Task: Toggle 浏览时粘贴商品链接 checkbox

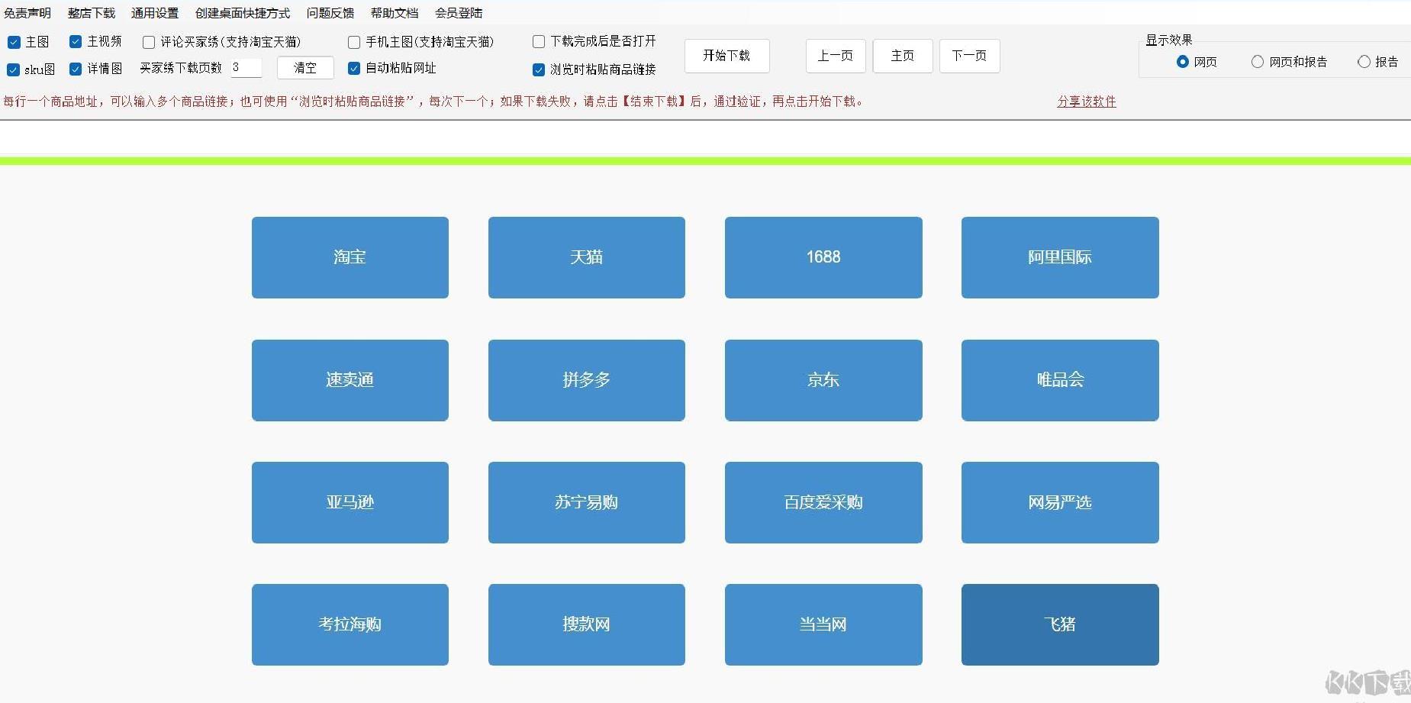Action: click(x=539, y=69)
